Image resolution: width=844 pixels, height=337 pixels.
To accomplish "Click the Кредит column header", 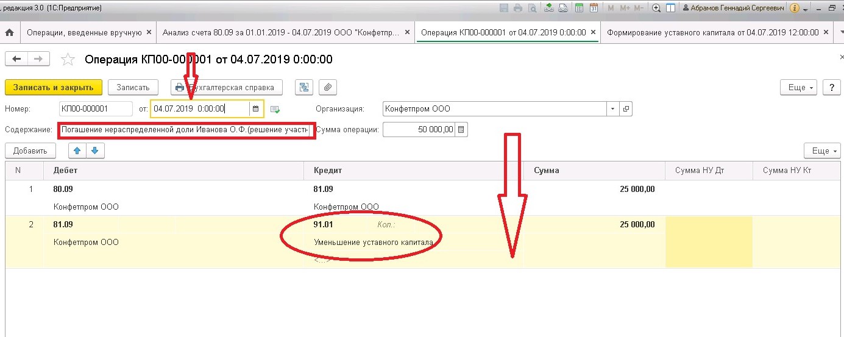I will point(414,171).
